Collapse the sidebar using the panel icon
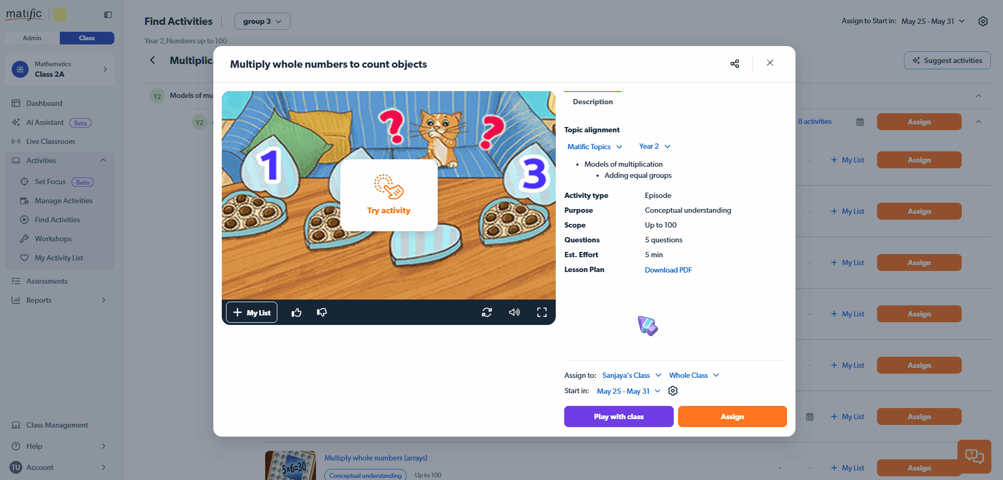The width and height of the screenshot is (1003, 480). 108,15
